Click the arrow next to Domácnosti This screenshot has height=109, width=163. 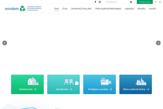[35, 89]
